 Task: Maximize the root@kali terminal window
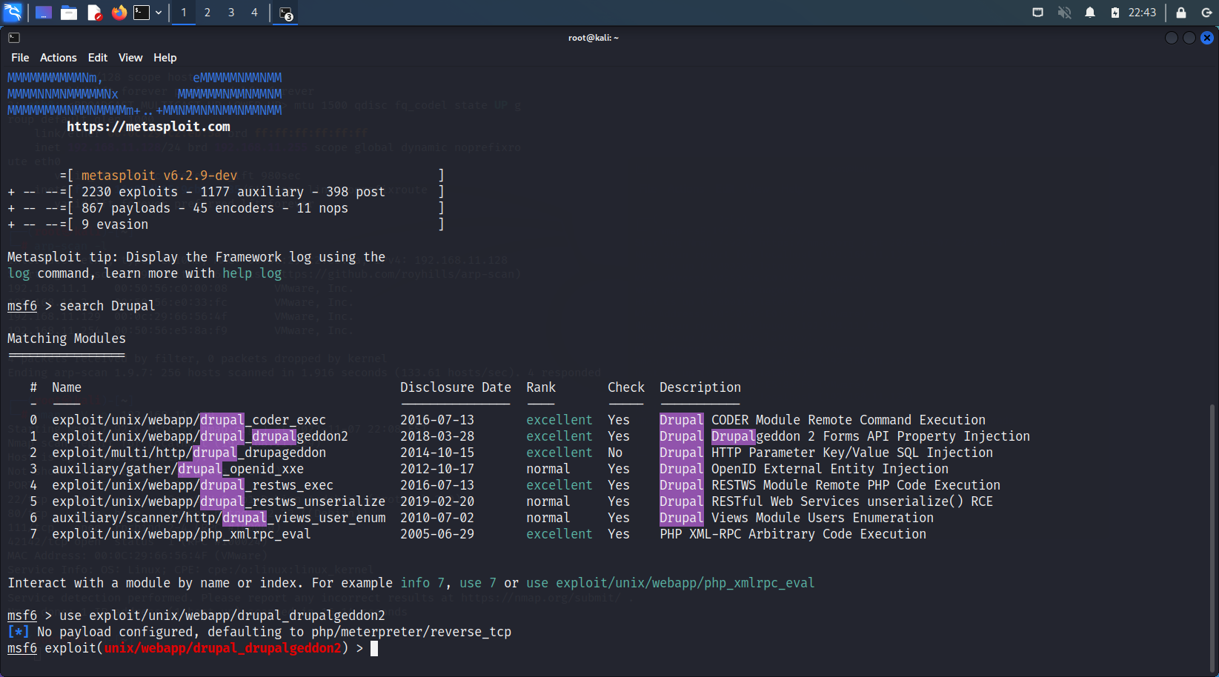click(1189, 38)
